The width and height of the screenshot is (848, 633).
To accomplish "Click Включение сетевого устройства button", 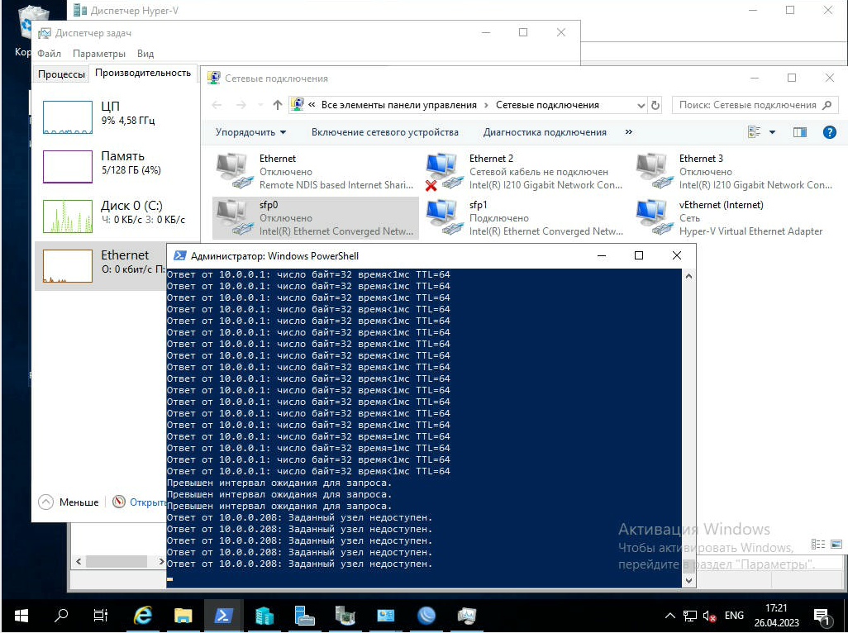I will pos(384,132).
